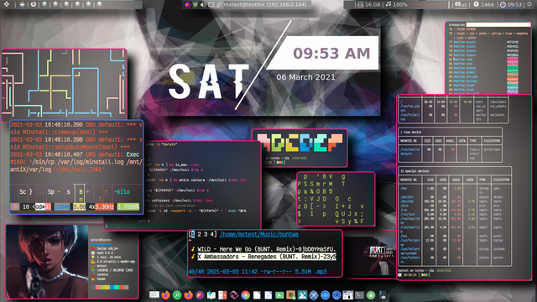The height and width of the screenshot is (302, 537).
Task: Open the green video player icon in dock
Action: tap(279, 295)
